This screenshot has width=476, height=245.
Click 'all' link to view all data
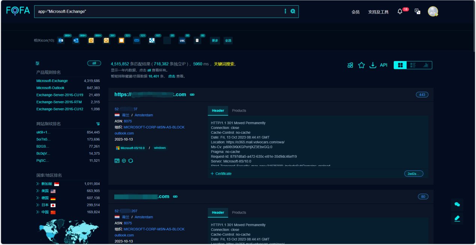pos(149,70)
